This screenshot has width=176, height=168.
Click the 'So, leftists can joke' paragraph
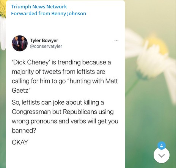(x=65, y=117)
